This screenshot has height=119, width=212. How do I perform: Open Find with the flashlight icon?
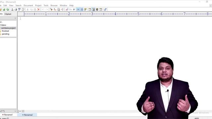pos(51,10)
